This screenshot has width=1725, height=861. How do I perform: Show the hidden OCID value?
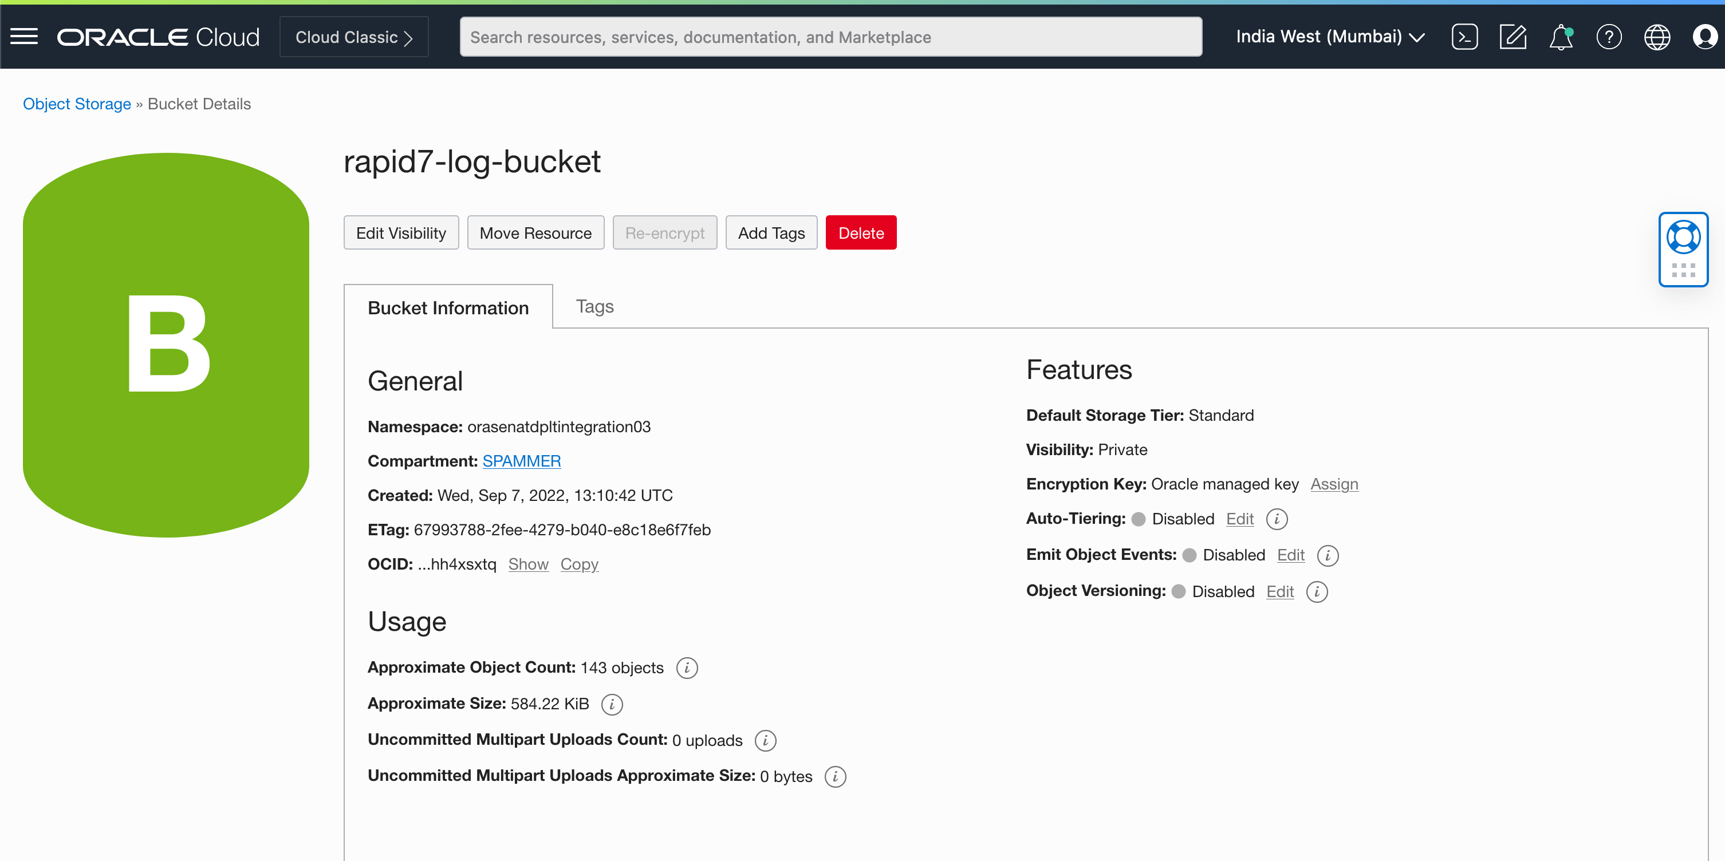(529, 564)
